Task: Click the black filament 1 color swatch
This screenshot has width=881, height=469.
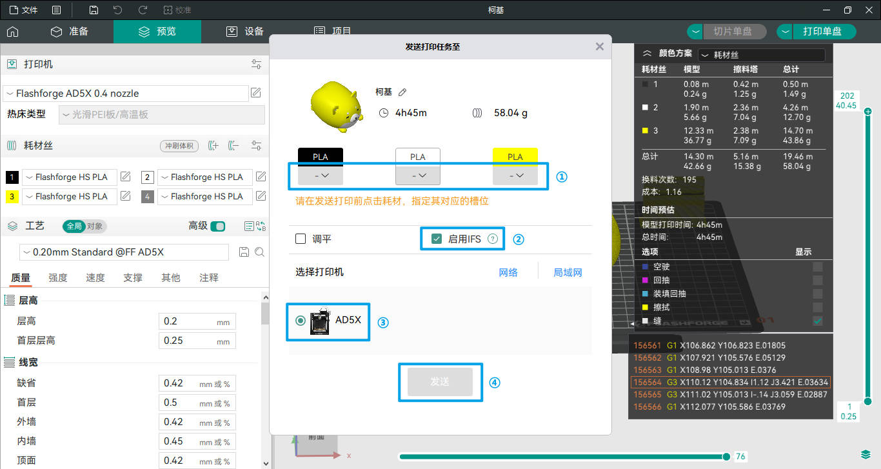Action: pyautogui.click(x=12, y=177)
